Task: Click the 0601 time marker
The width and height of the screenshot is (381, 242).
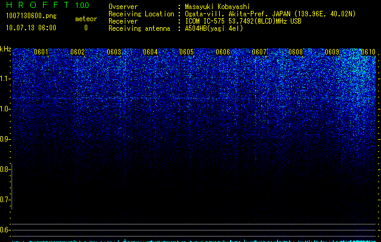Action: [41, 52]
